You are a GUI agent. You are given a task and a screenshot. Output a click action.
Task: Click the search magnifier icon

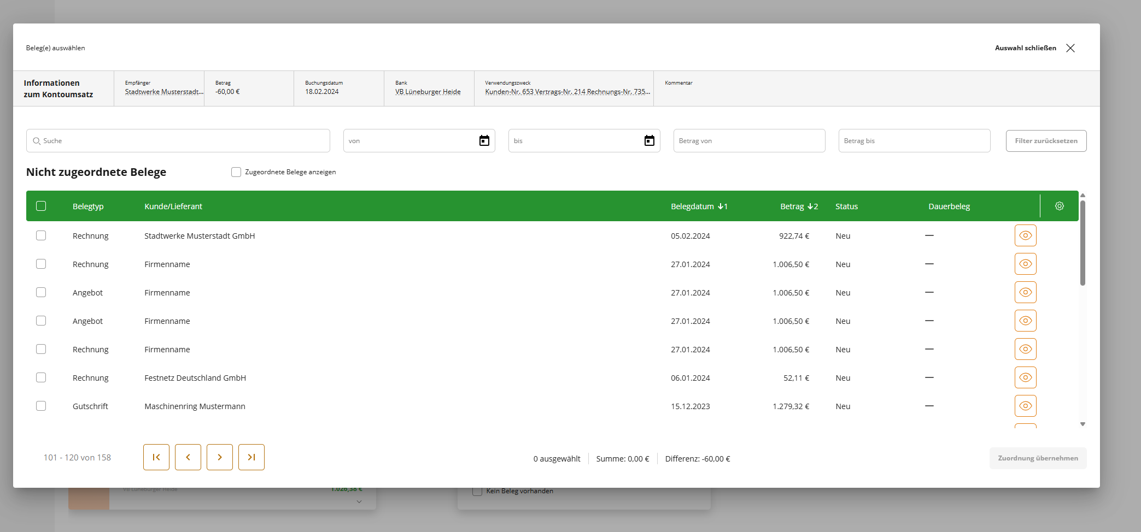37,141
